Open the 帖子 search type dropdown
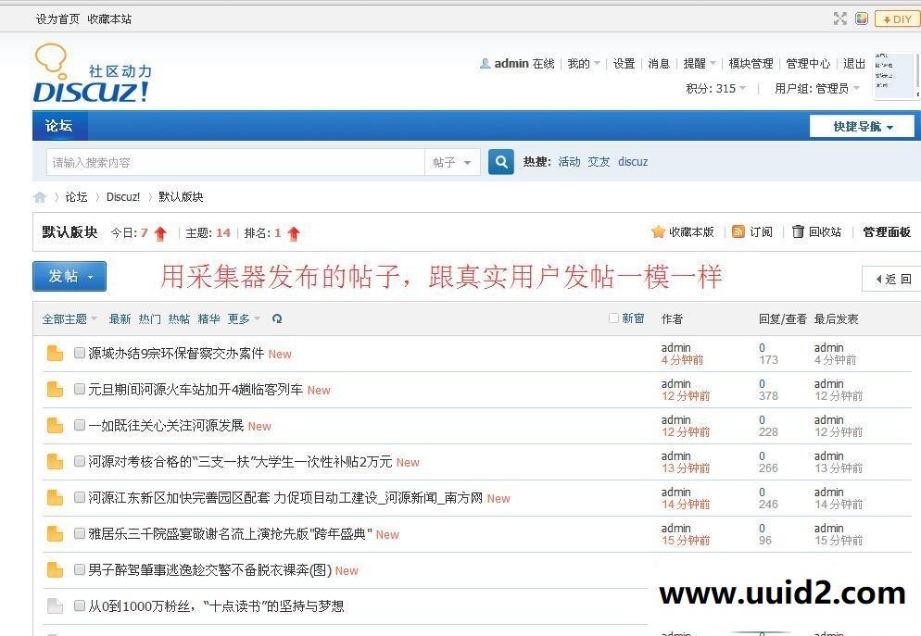 pos(453,161)
